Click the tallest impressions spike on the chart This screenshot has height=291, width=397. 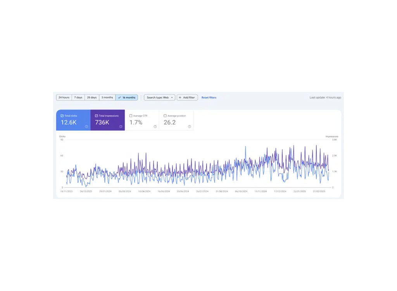317,145
